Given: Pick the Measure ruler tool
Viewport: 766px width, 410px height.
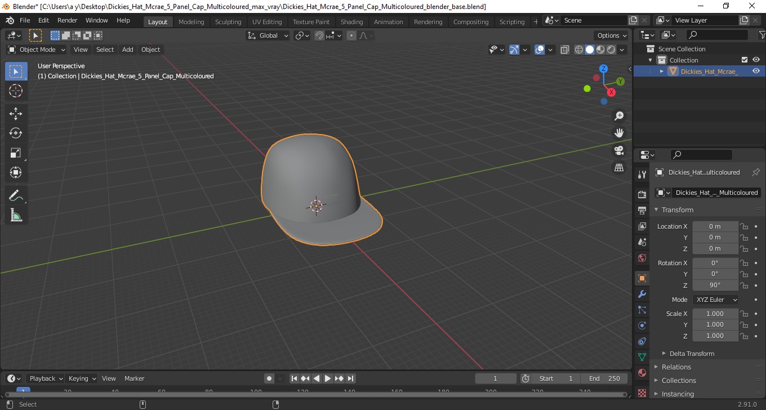Looking at the screenshot, I should [x=16, y=215].
